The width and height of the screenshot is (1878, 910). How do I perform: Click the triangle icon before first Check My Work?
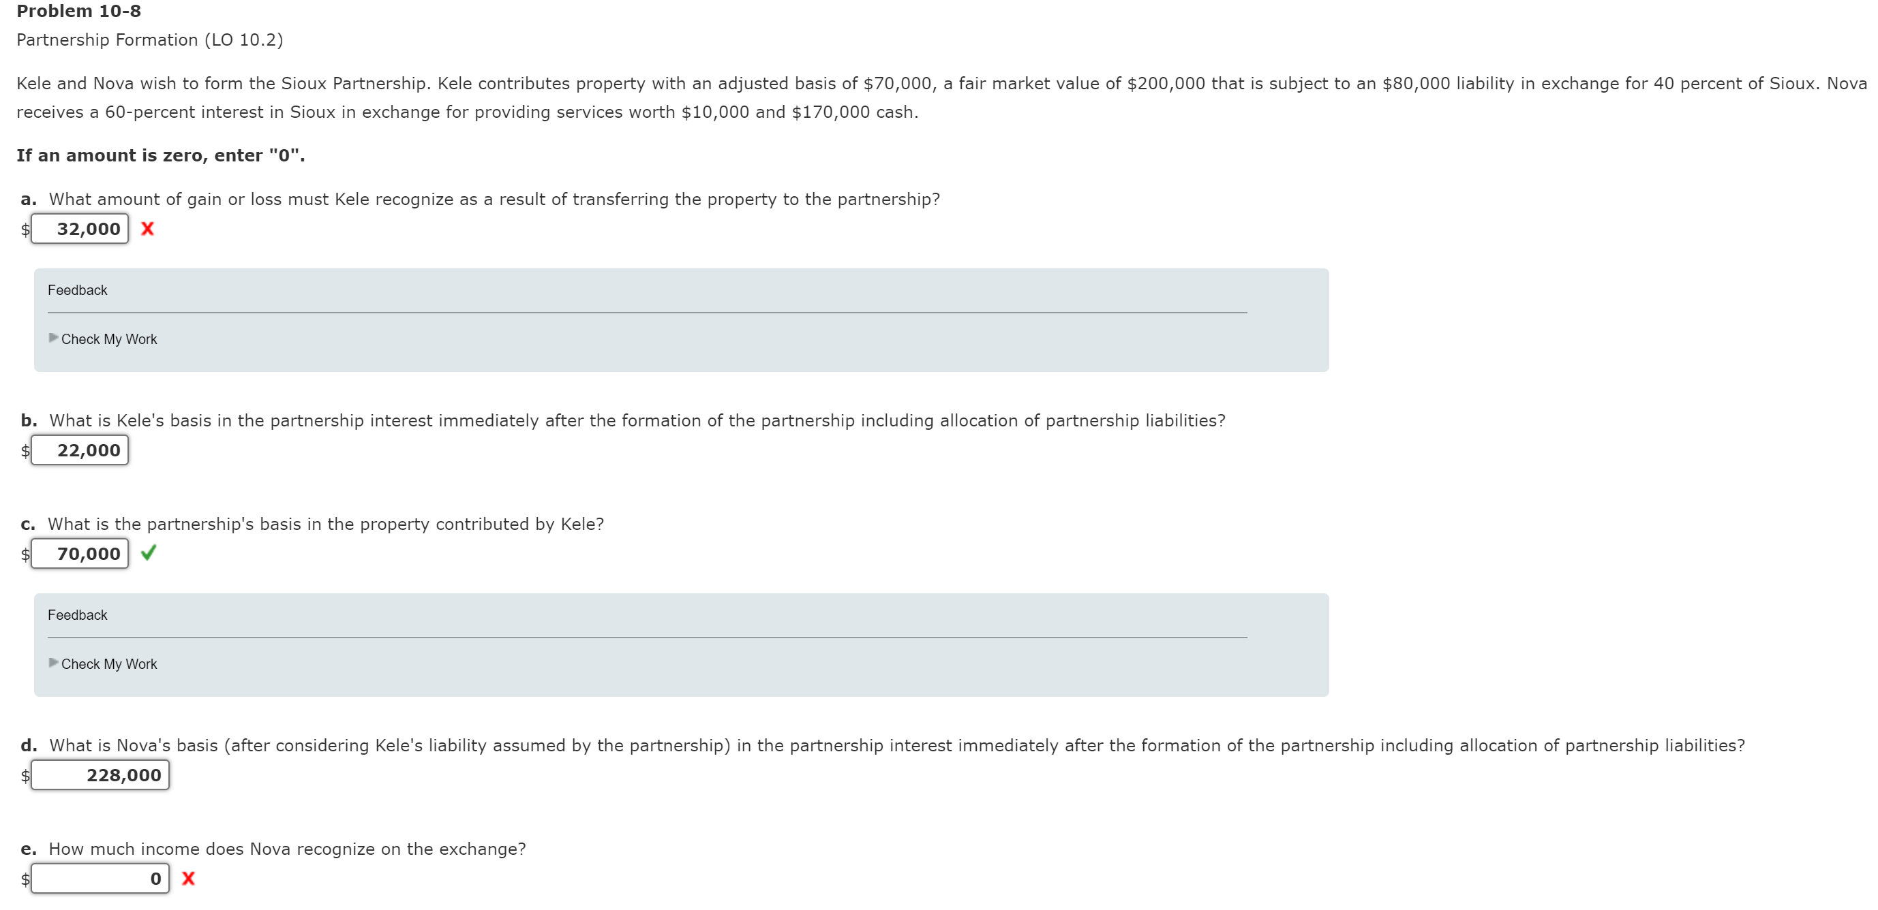pos(54,338)
